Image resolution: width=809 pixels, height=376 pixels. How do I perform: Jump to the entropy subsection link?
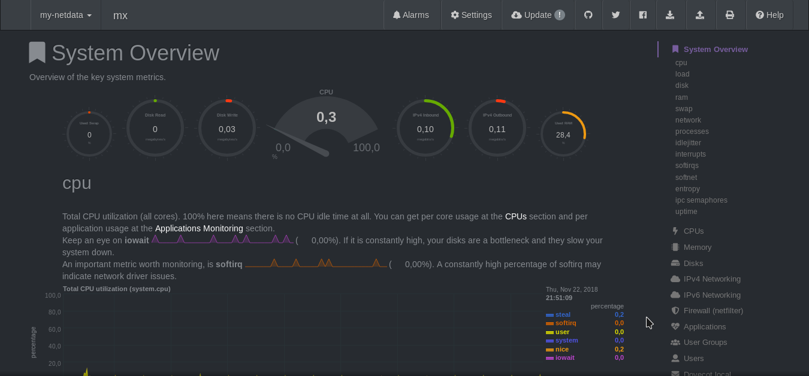tap(687, 189)
